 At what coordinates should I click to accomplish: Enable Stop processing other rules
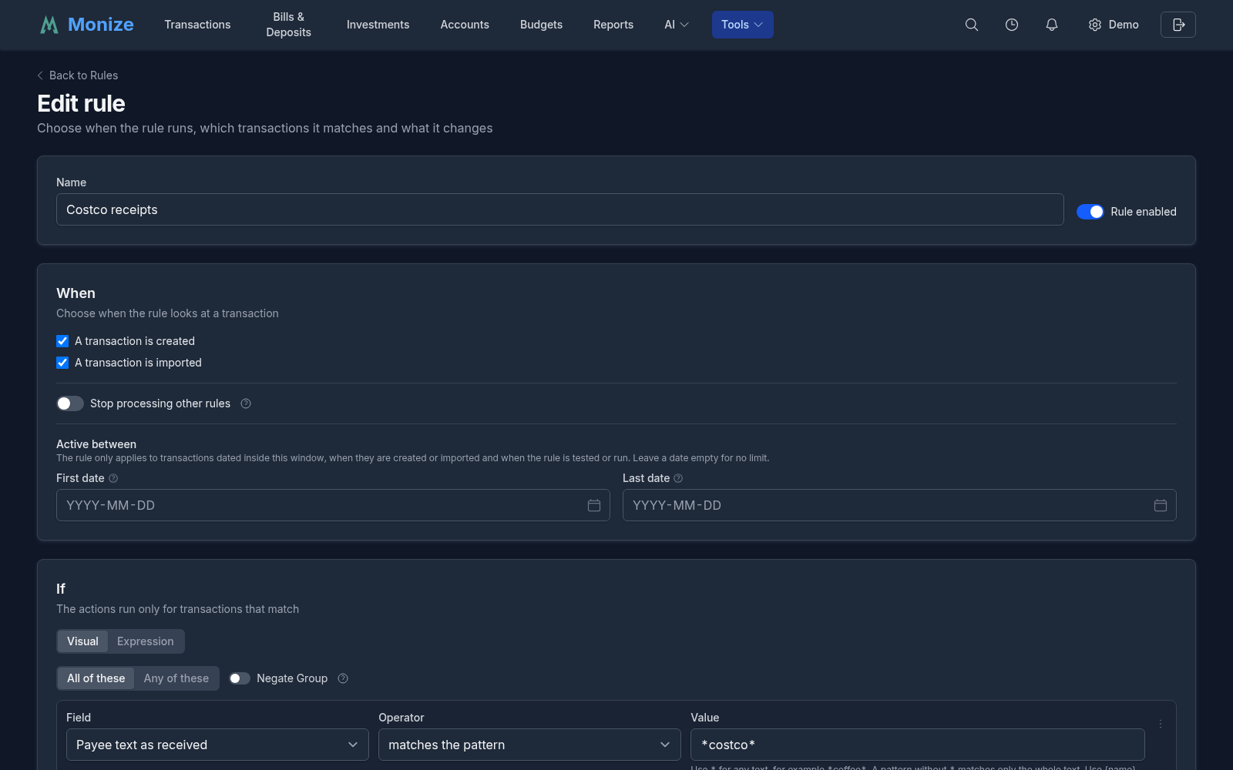(70, 403)
